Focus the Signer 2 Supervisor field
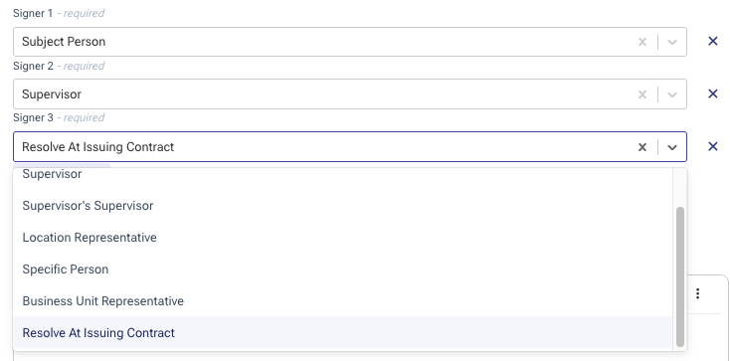730x361 pixels. [x=350, y=94]
